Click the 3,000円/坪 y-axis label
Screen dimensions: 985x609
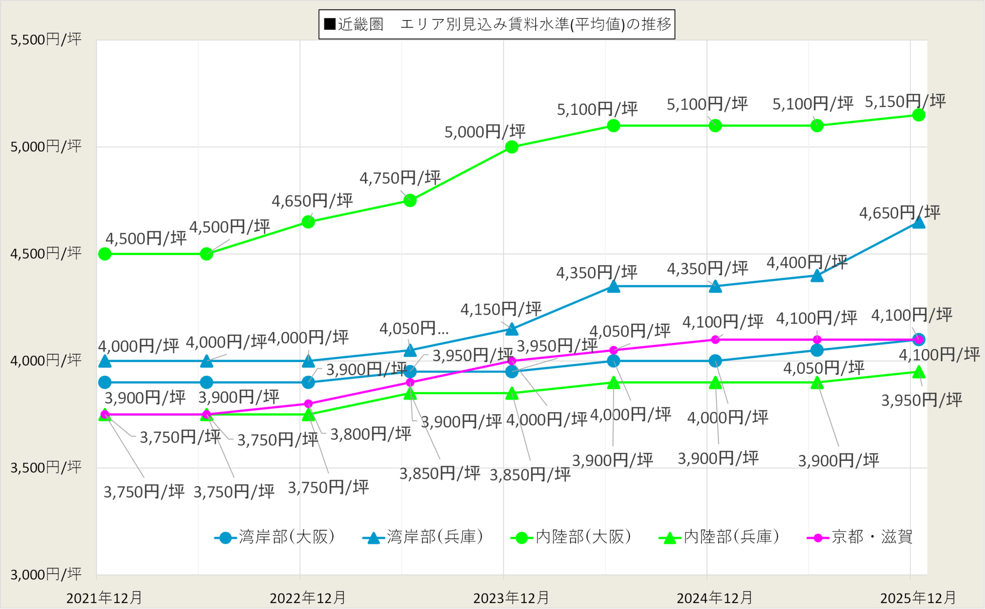pyautogui.click(x=46, y=574)
